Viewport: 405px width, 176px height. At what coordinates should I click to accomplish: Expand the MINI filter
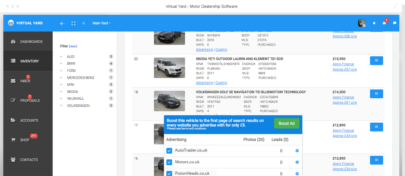[61, 85]
